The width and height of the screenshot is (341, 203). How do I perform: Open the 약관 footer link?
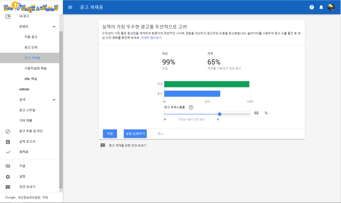pos(45,197)
